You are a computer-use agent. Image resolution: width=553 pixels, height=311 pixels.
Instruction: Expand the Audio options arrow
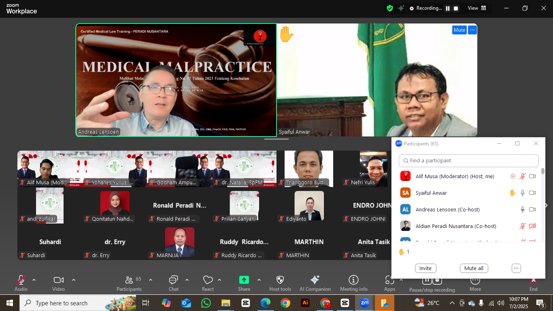[x=34, y=280]
